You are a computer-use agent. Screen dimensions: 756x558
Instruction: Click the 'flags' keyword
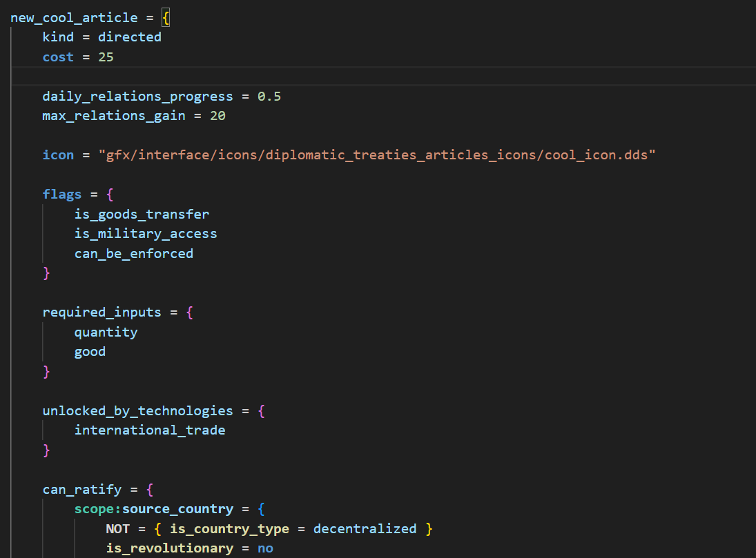click(x=62, y=195)
